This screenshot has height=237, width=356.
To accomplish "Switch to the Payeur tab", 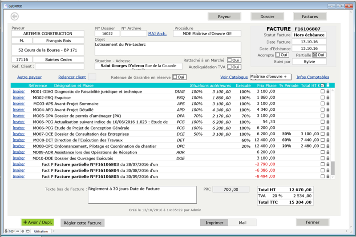I will coord(224,16).
